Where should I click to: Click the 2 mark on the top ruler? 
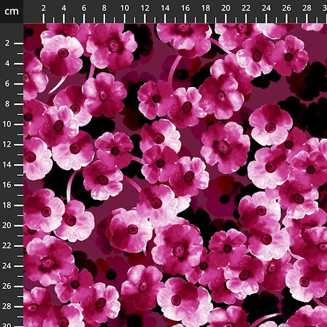44,8
